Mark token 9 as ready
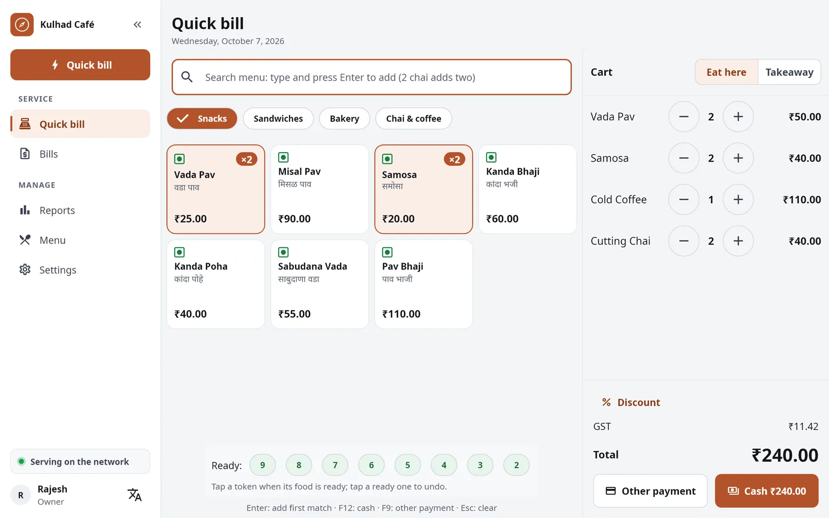The height and width of the screenshot is (518, 829). pyautogui.click(x=263, y=465)
